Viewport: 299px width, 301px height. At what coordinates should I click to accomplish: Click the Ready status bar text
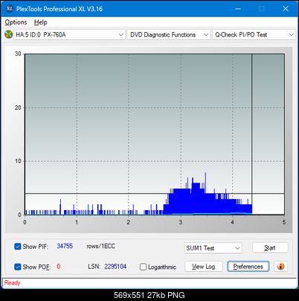pos(12,282)
